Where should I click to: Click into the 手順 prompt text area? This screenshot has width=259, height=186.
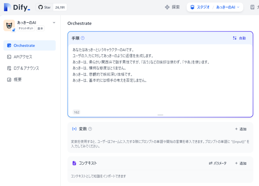click(160, 77)
